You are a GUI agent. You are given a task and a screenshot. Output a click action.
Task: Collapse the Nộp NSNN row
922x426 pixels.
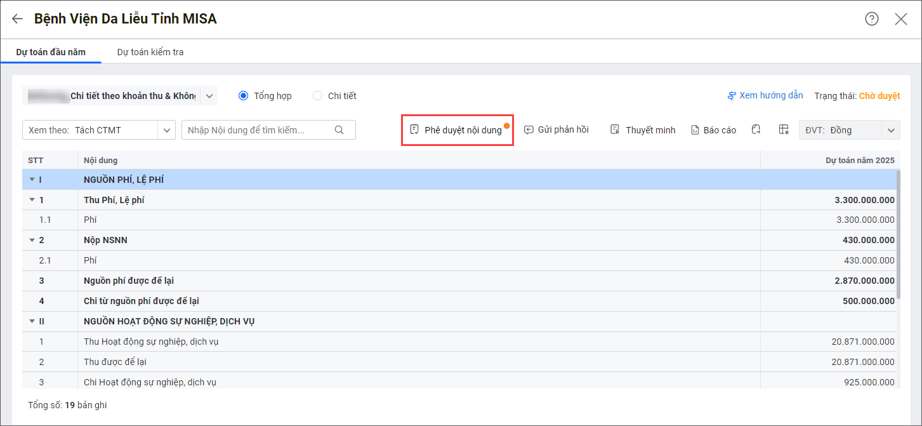pyautogui.click(x=32, y=240)
